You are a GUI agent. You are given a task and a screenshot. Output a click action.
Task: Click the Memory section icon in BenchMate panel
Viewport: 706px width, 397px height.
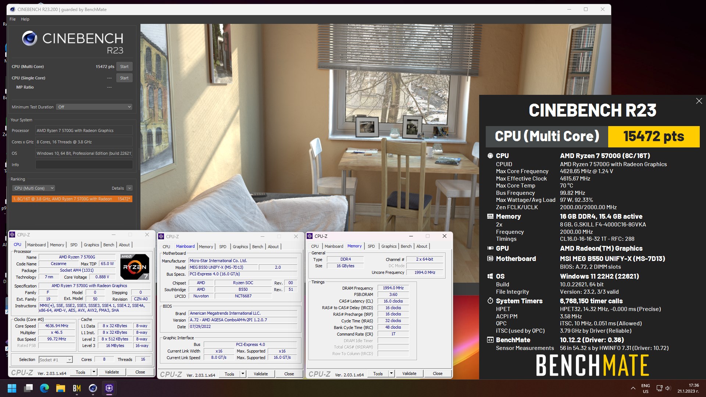tap(490, 216)
